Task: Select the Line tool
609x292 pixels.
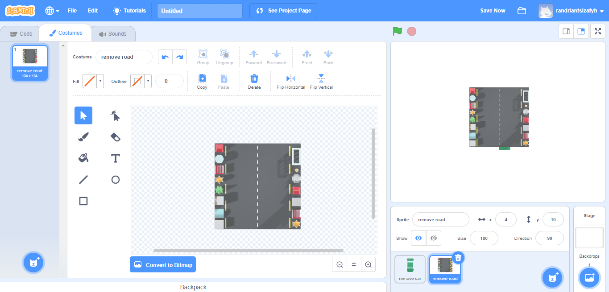Action: click(x=83, y=180)
